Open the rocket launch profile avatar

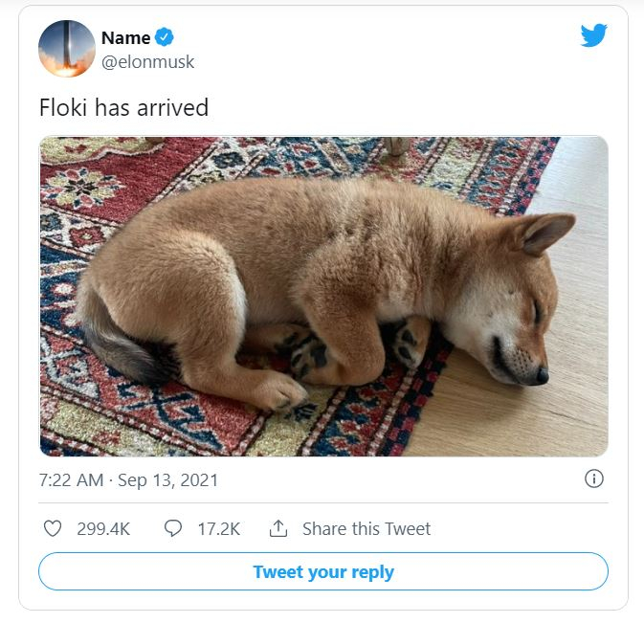pyautogui.click(x=67, y=49)
